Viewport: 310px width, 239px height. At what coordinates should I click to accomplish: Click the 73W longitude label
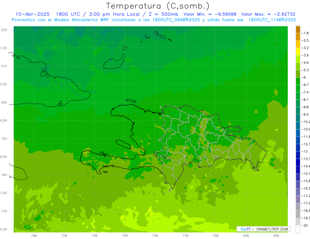[x=125, y=236]
